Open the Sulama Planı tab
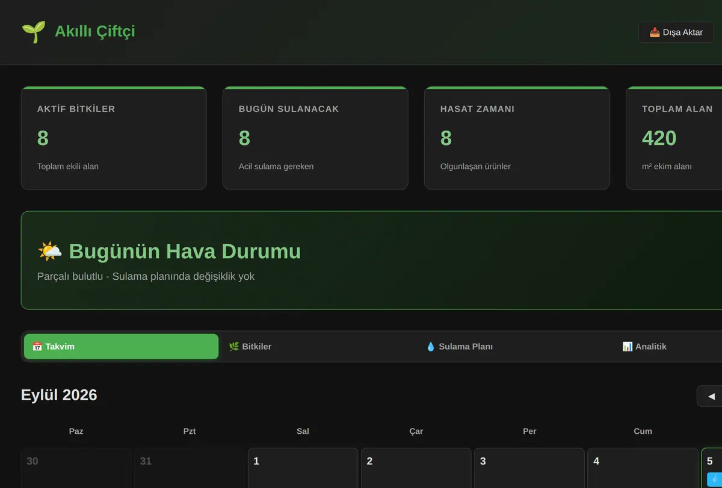Screen dimensions: 722x488 514,347
